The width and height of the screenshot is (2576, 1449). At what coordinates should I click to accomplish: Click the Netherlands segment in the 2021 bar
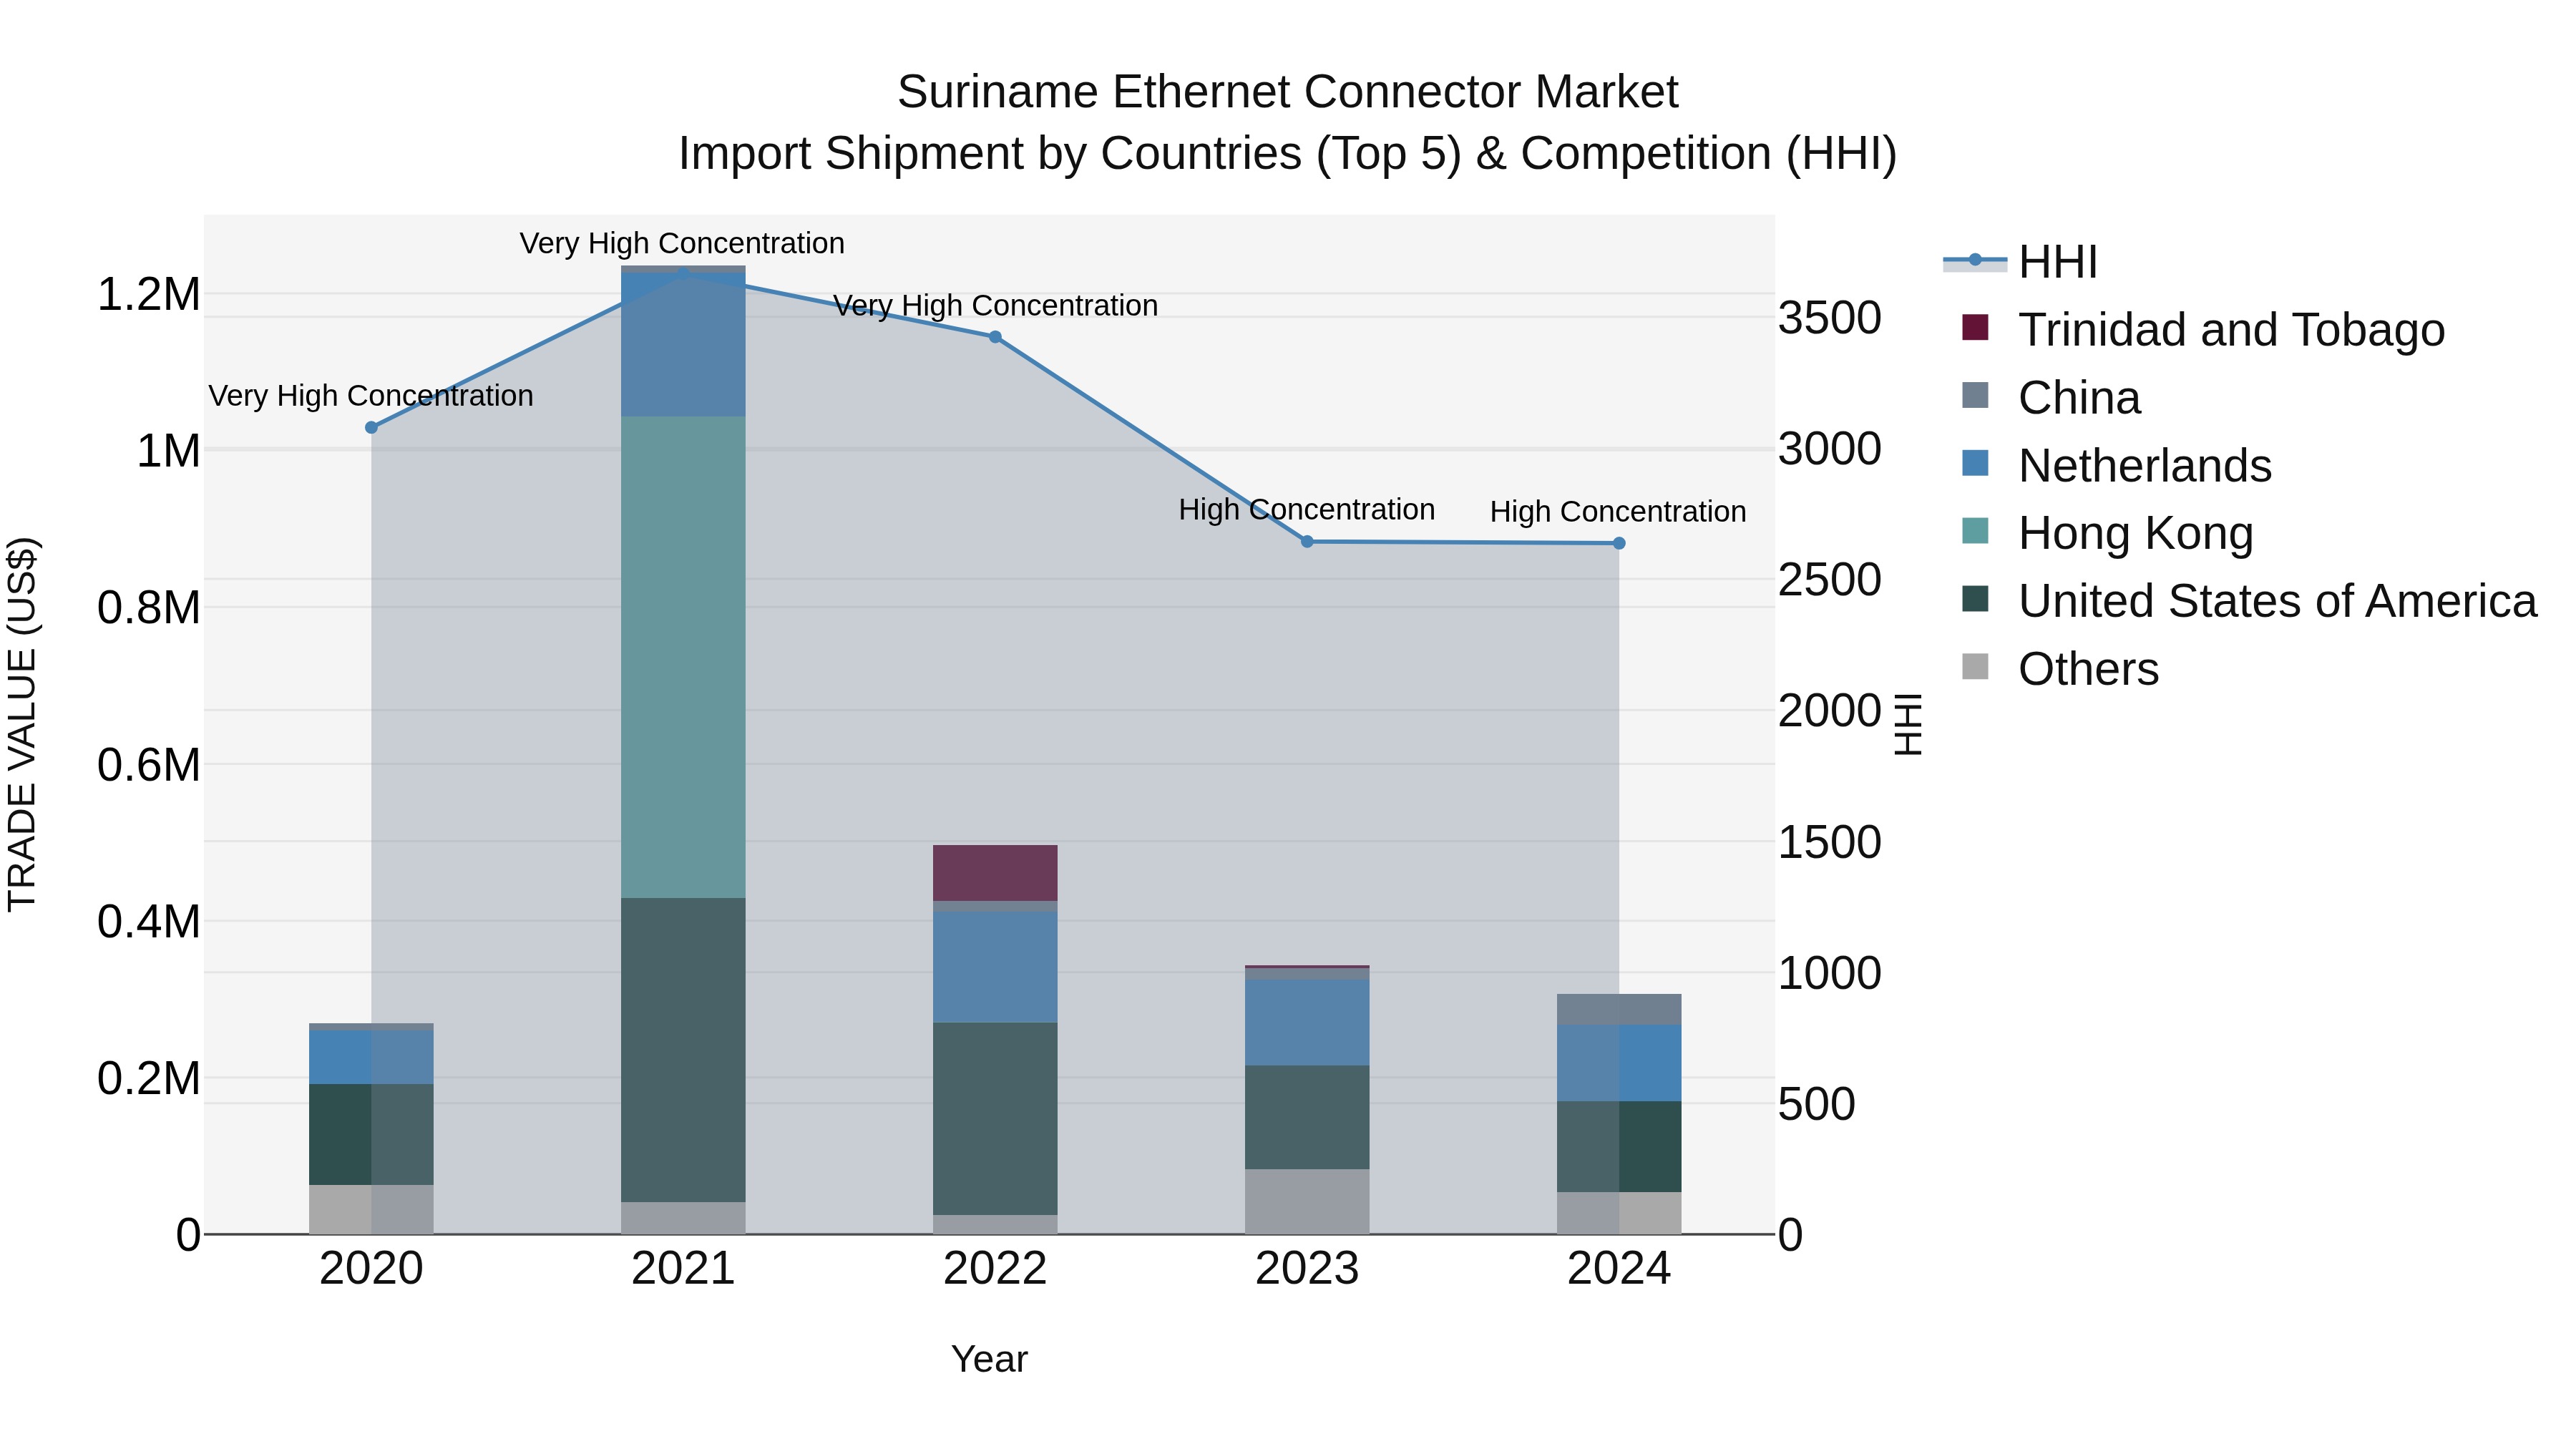tap(683, 345)
